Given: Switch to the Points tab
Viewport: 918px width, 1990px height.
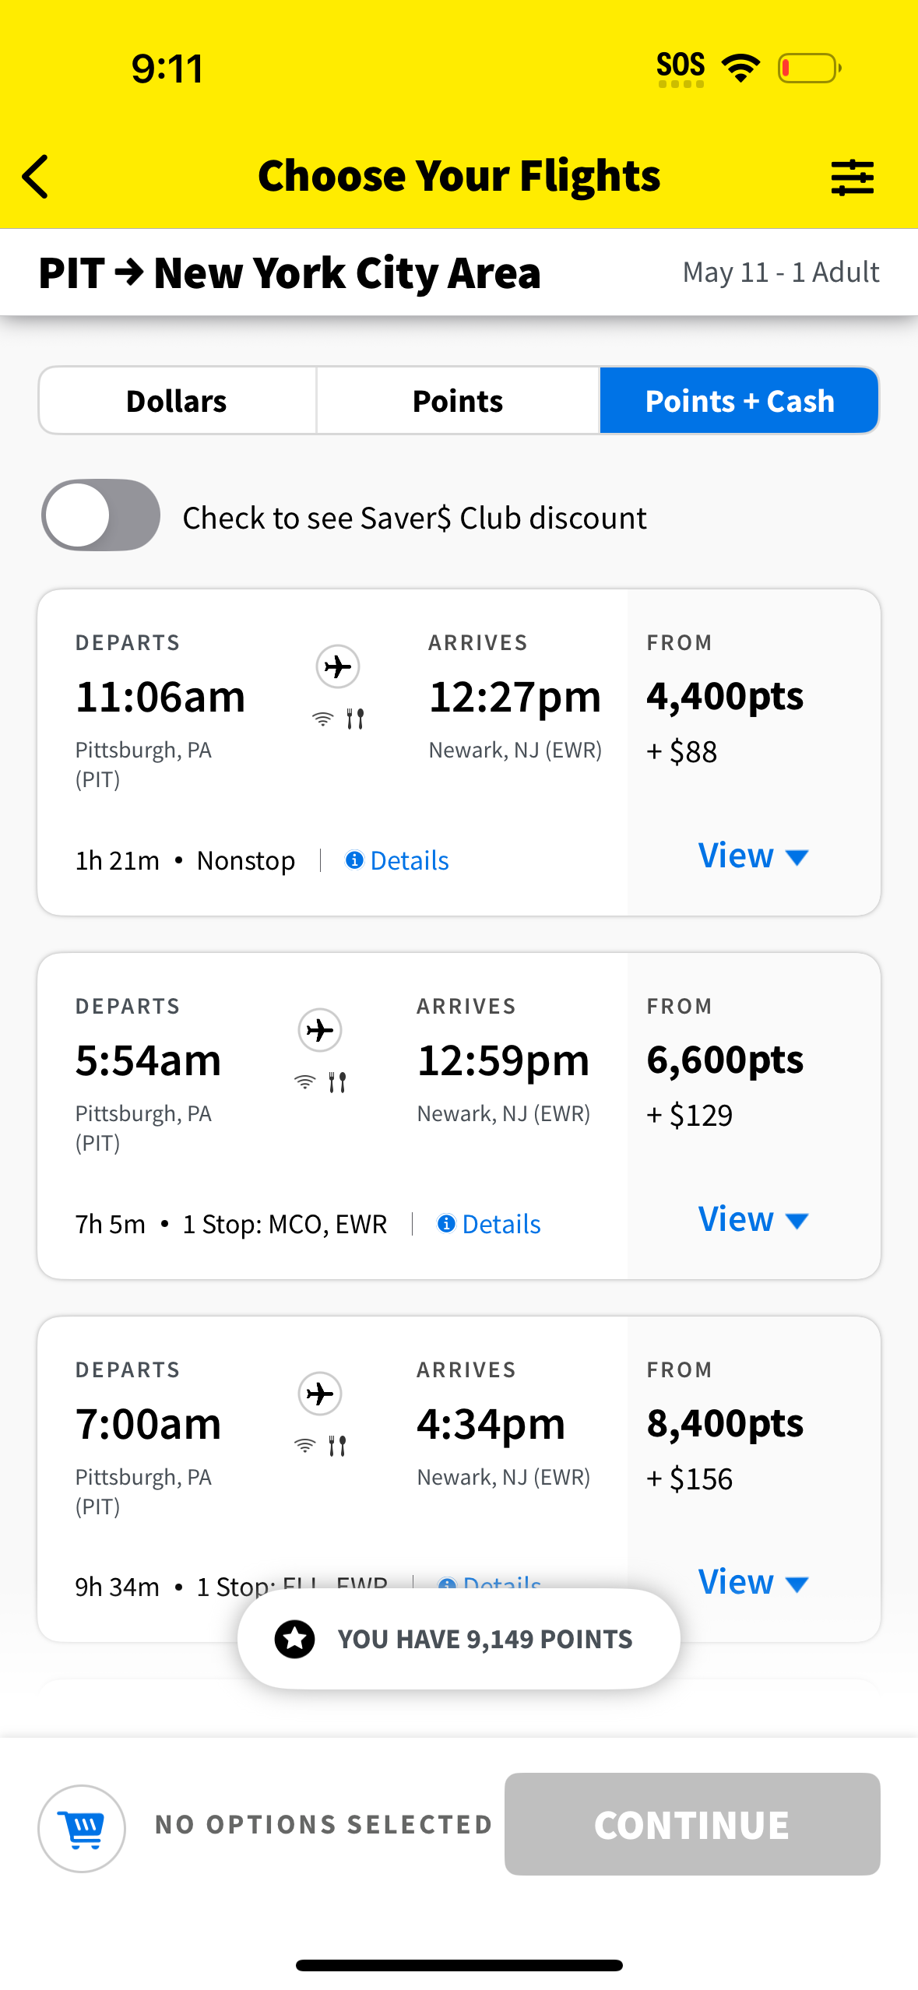Looking at the screenshot, I should 458,401.
